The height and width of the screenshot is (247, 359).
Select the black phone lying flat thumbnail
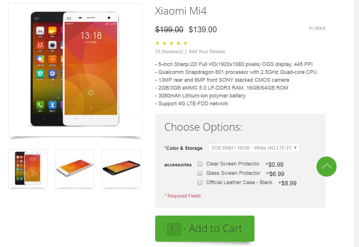click(121, 168)
